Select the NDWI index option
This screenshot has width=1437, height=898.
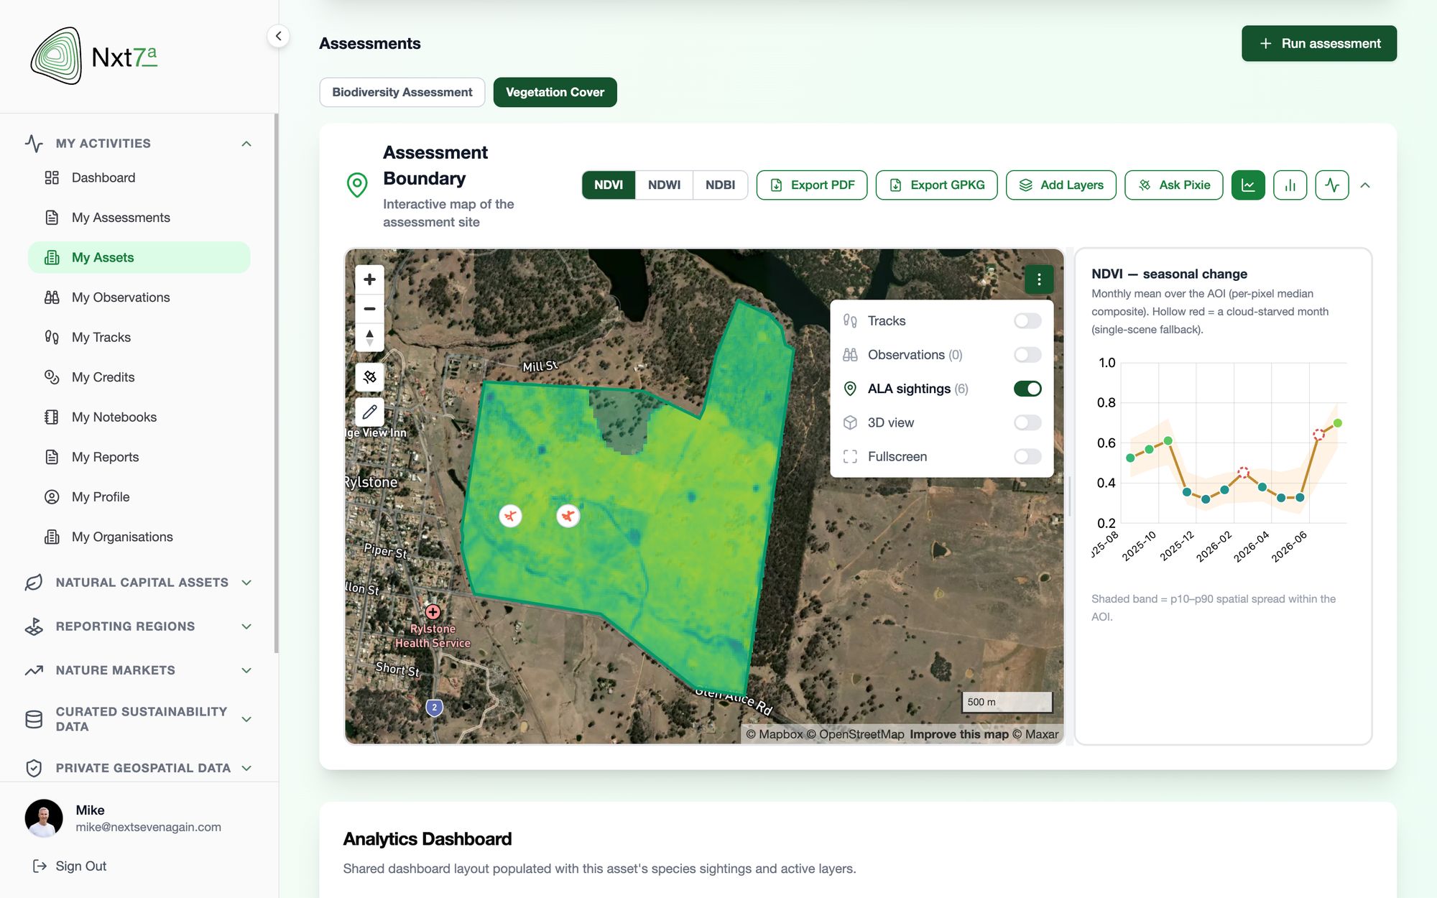coord(664,185)
